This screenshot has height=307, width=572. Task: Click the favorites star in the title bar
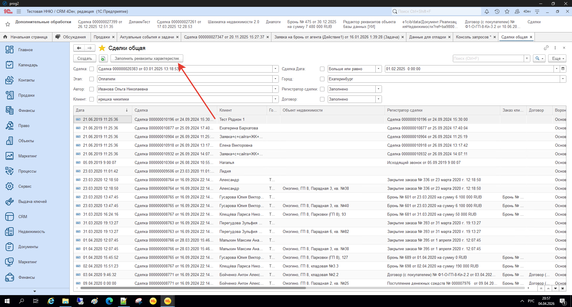(x=507, y=12)
